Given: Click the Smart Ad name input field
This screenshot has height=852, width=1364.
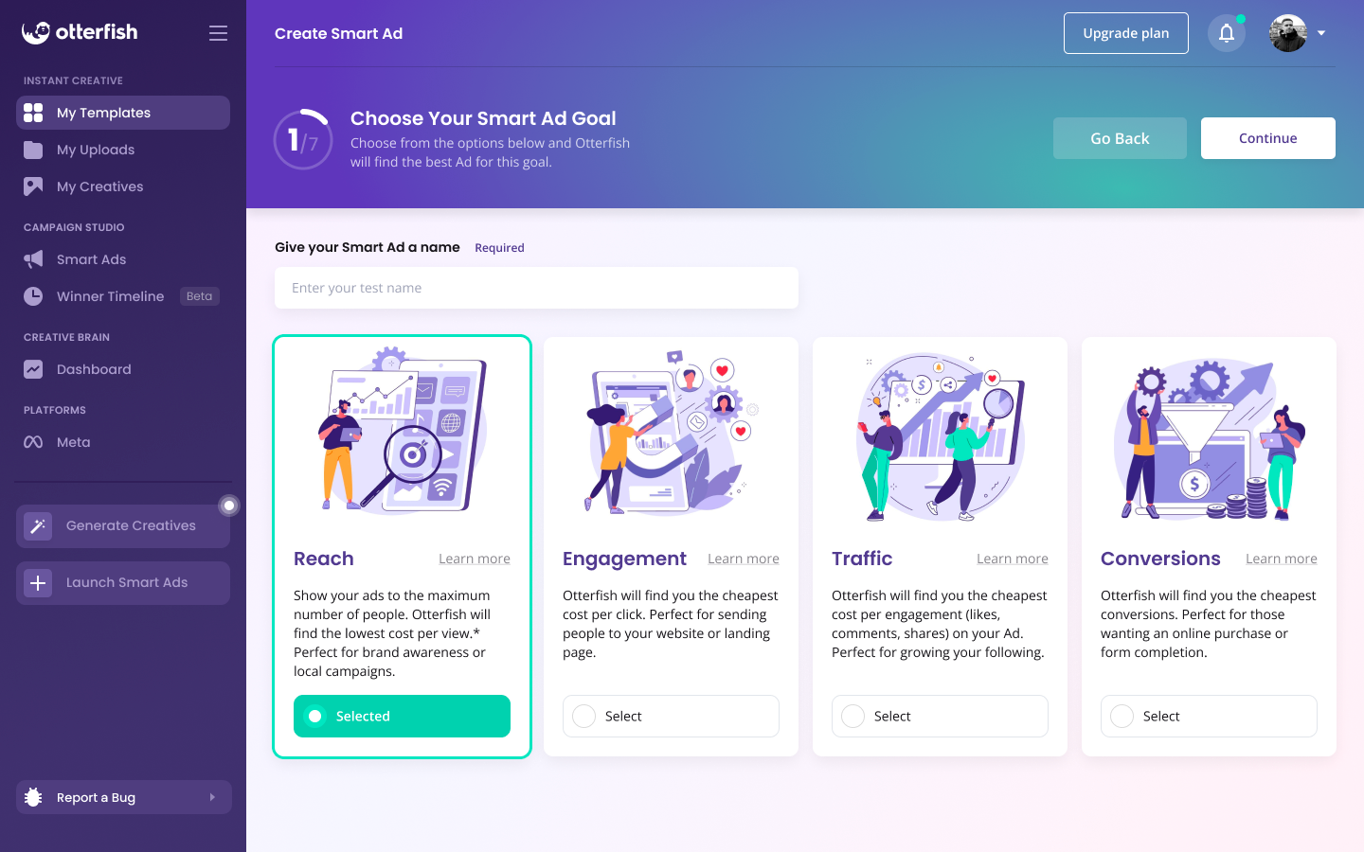Looking at the screenshot, I should 536,288.
